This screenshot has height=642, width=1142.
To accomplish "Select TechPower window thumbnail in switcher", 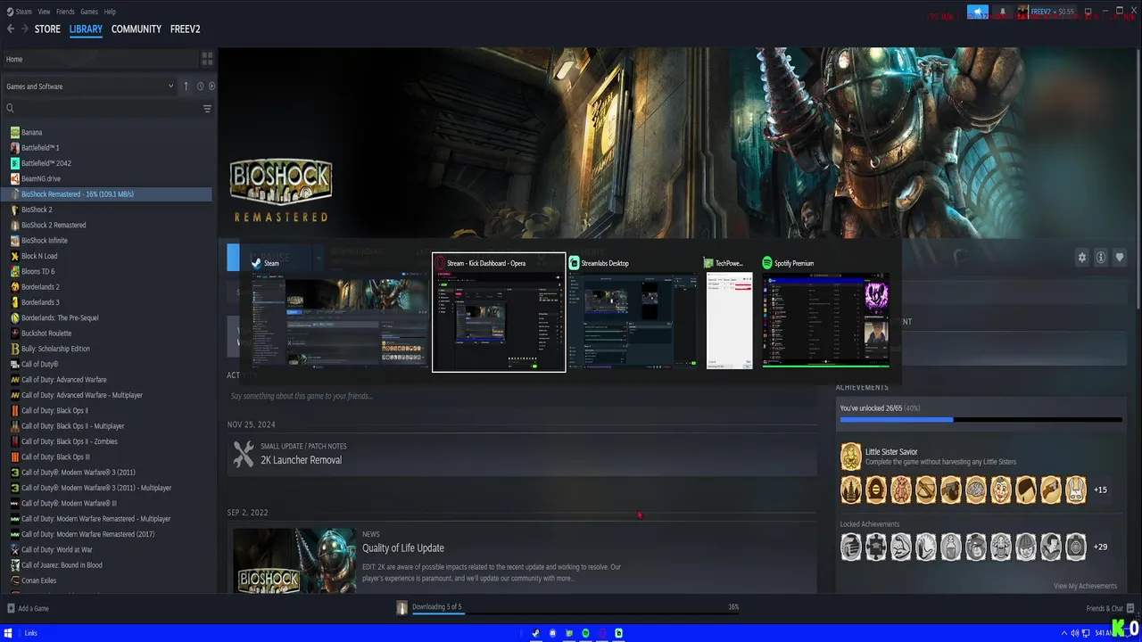I will pyautogui.click(x=729, y=312).
